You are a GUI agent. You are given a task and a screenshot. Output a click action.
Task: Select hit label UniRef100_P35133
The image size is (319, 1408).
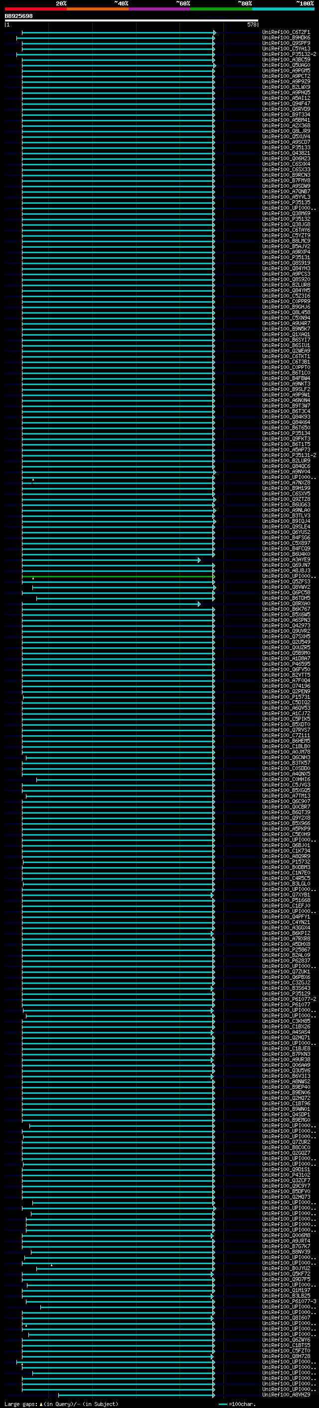[286, 147]
